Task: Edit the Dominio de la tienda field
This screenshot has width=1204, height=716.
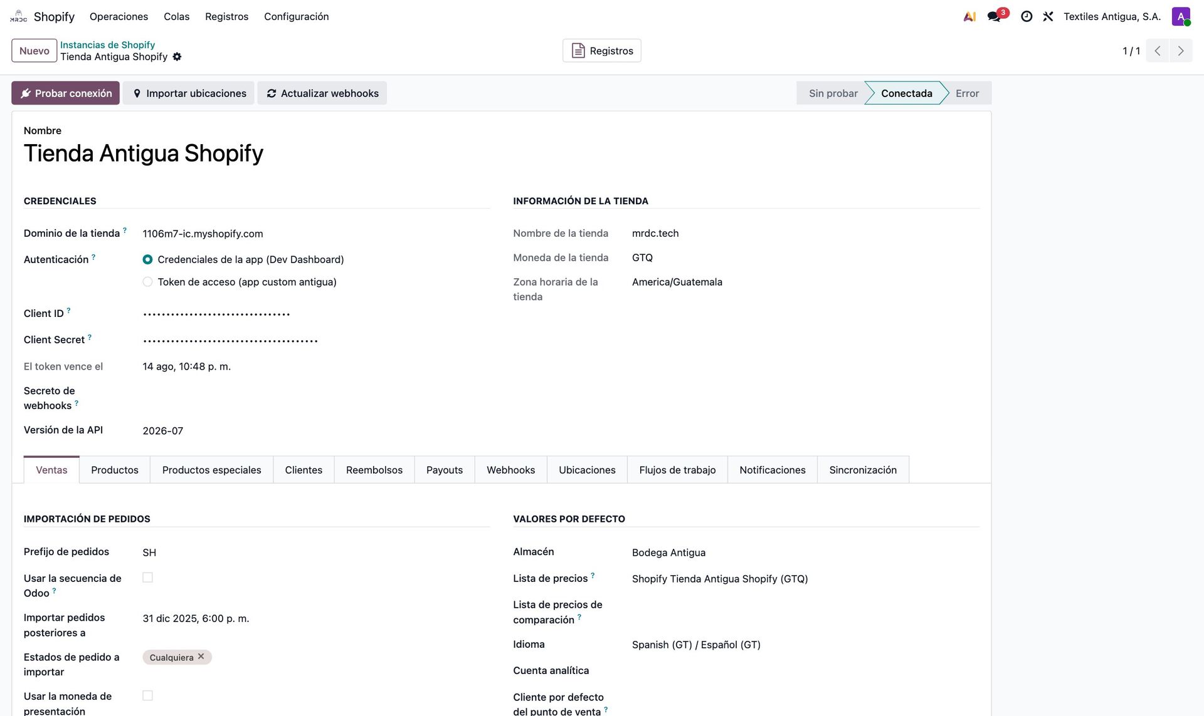Action: (316, 234)
